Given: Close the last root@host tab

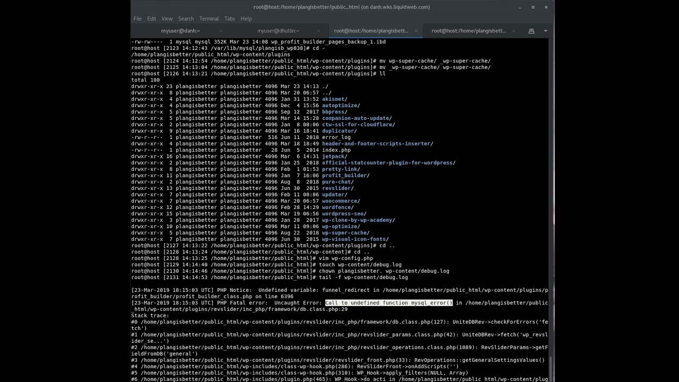Looking at the screenshot, I should click(513, 31).
